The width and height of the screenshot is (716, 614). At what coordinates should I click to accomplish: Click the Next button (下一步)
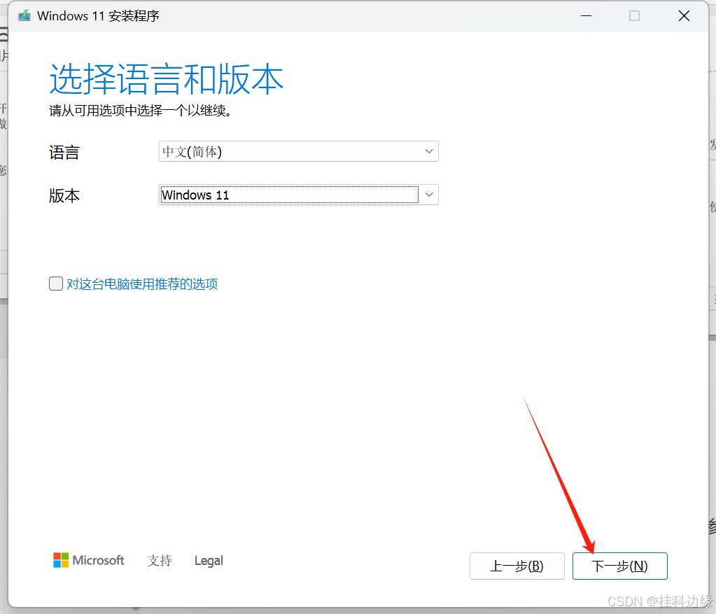coord(619,566)
